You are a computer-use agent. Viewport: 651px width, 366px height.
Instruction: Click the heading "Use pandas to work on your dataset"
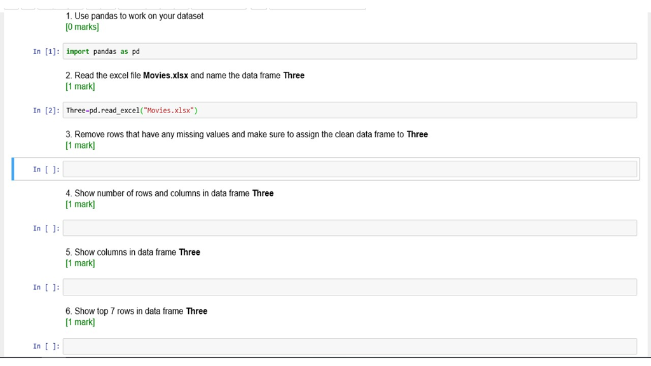pos(134,16)
